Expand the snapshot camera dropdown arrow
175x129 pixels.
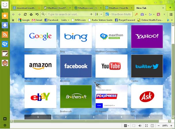coord(146,14)
